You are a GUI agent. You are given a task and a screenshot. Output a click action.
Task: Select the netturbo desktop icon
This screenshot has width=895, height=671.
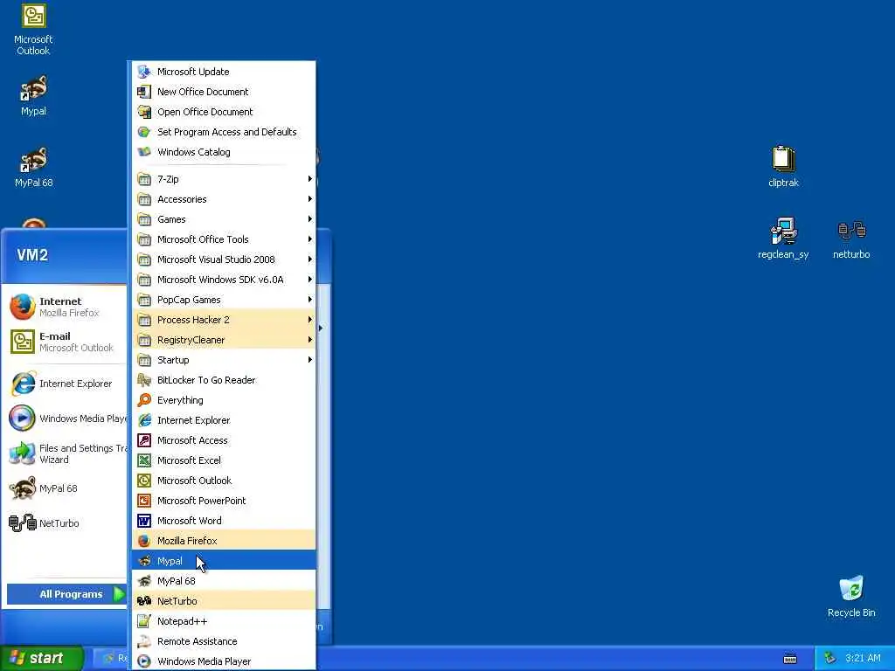(851, 239)
